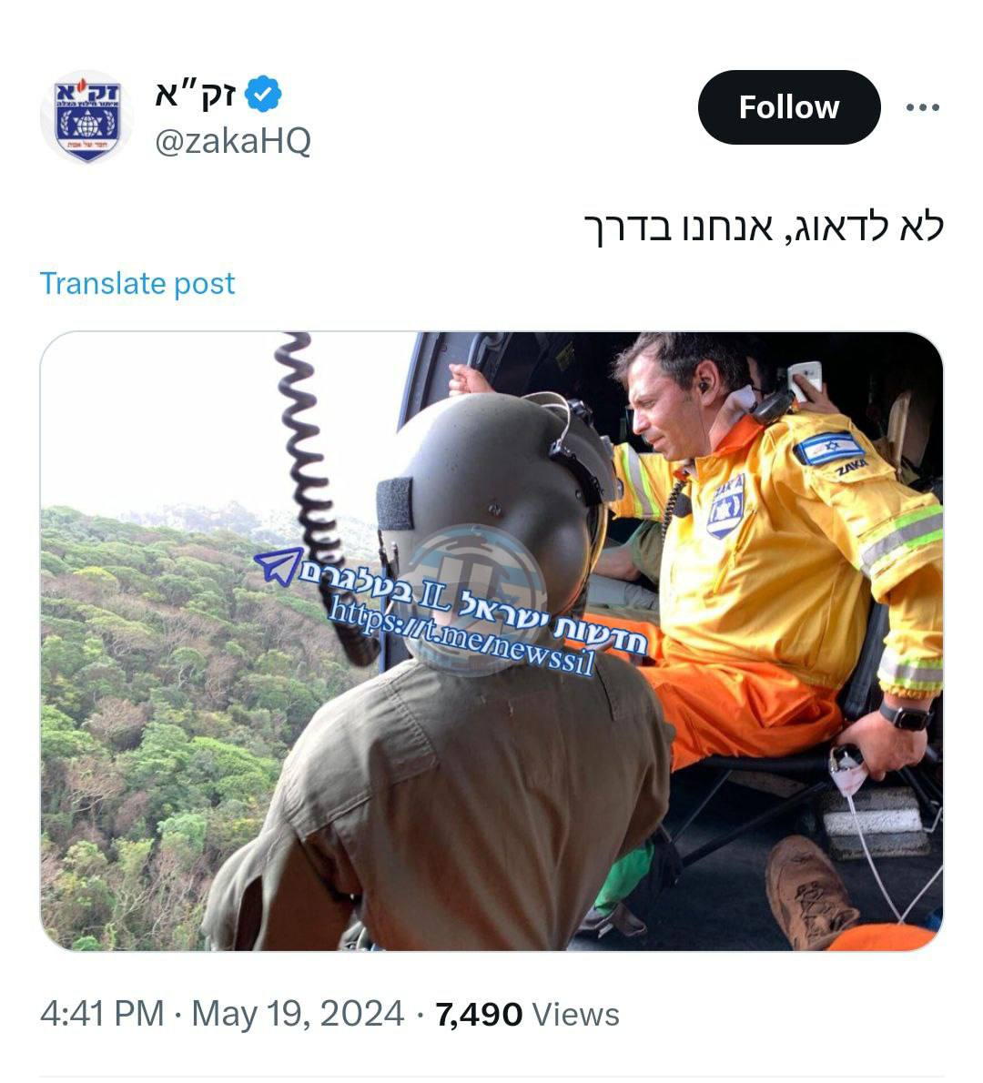This screenshot has width=983, height=1083.
Task: Click the Israeli flag sleeve patch
Action: pos(829,448)
